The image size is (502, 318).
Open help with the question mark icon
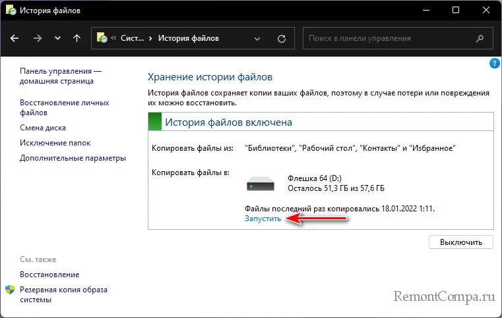coord(495,64)
